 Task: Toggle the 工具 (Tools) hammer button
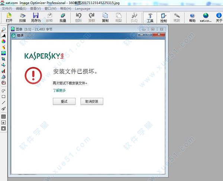tap(150, 17)
